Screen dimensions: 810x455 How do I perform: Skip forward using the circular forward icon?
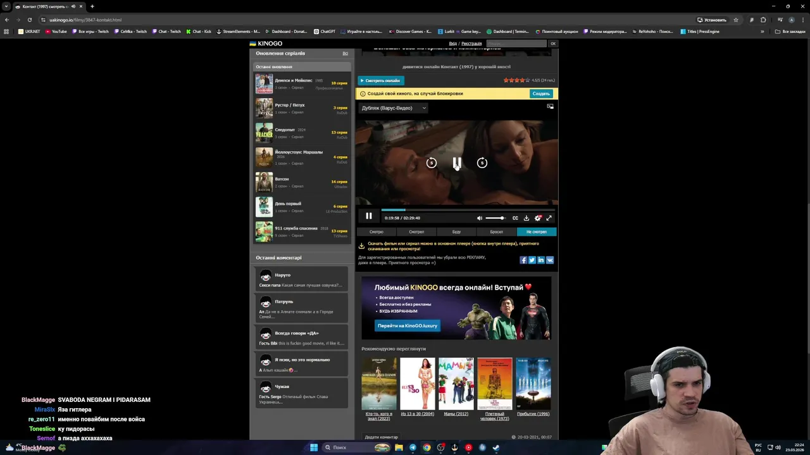482,163
